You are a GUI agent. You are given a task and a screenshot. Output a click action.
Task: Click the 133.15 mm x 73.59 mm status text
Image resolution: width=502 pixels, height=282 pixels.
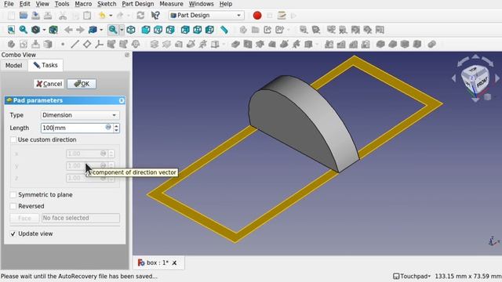tap(468, 276)
